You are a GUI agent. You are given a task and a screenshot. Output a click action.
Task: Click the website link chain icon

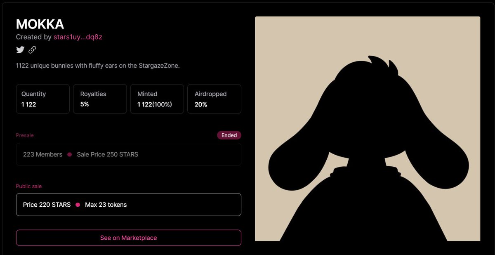32,50
